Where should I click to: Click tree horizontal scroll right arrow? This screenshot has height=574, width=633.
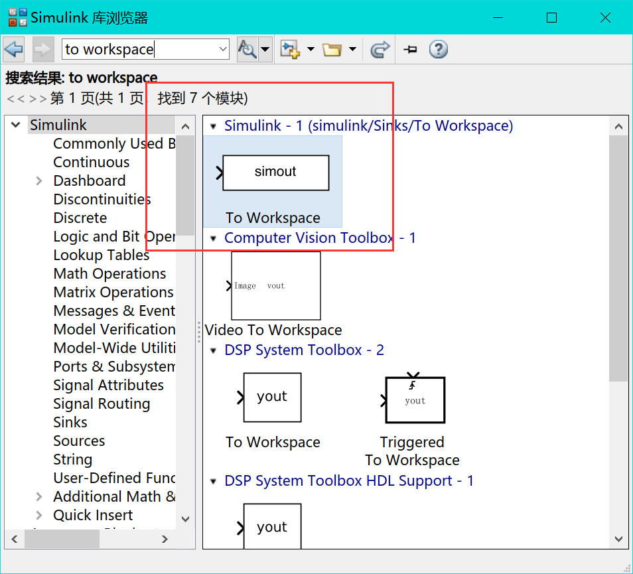165,539
